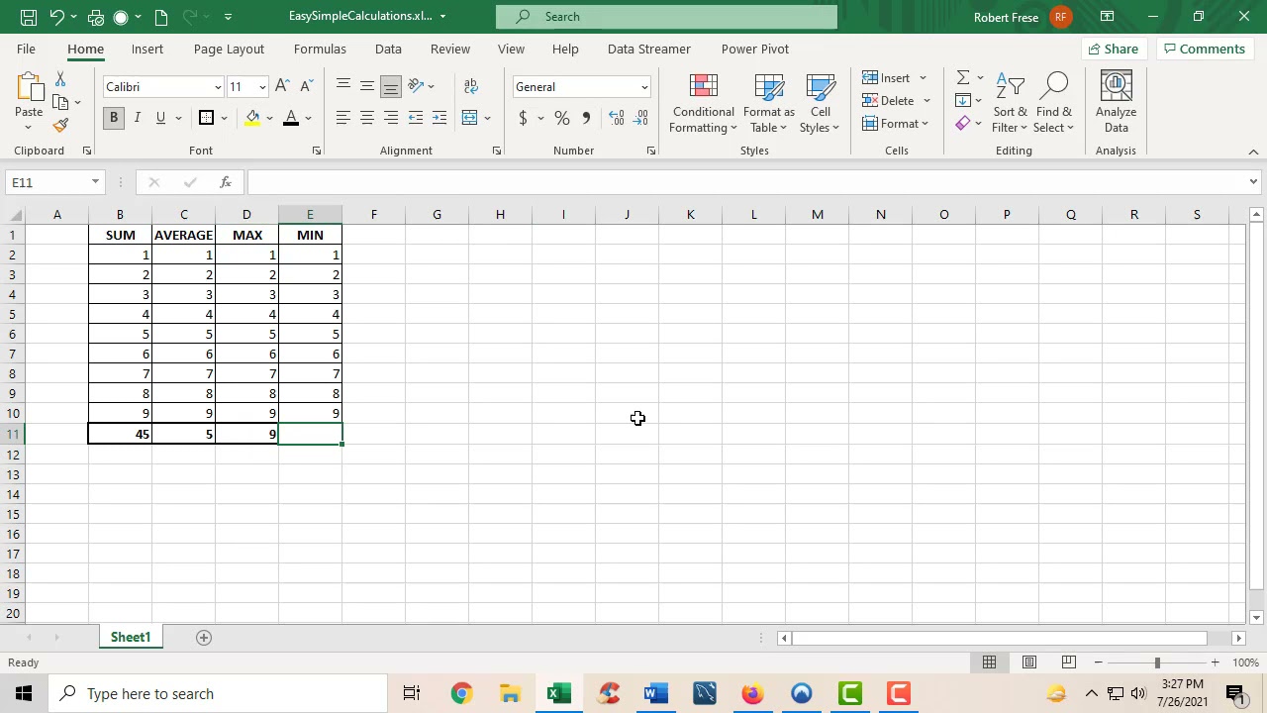Toggle Underline formatting
Viewport: 1267px width, 713px height.
(160, 118)
